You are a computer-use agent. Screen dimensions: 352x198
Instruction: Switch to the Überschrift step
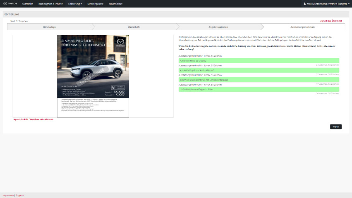tap(134, 27)
